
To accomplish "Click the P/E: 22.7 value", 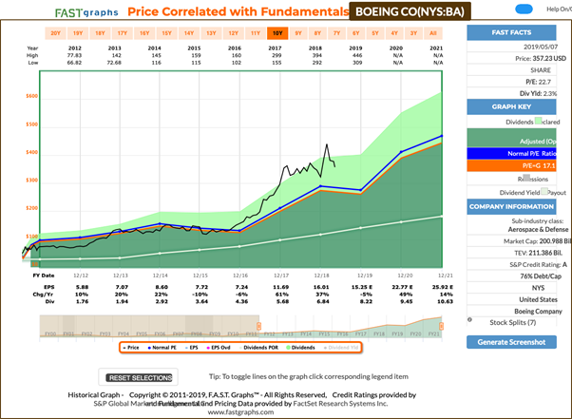I will (538, 82).
